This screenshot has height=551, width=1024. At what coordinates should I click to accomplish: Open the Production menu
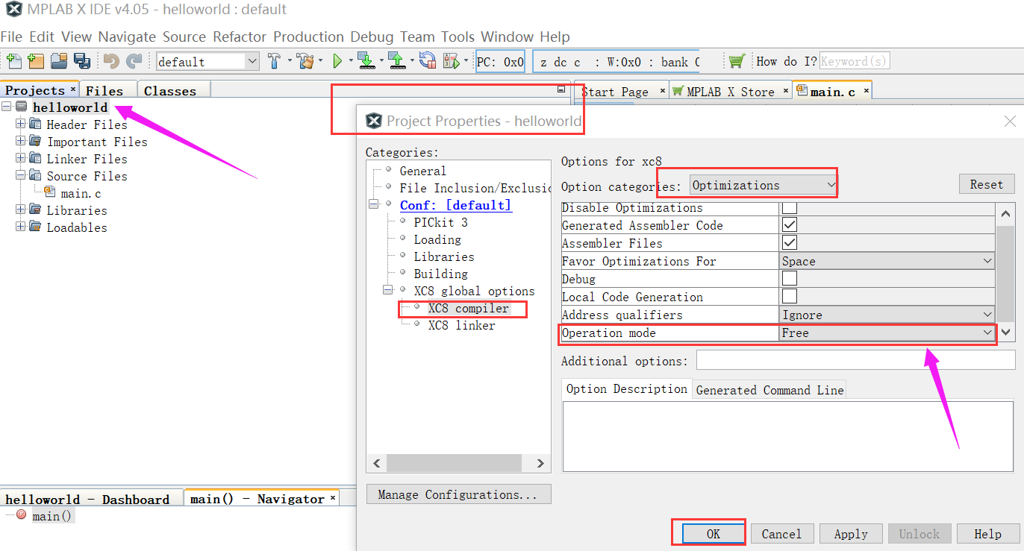(x=308, y=37)
